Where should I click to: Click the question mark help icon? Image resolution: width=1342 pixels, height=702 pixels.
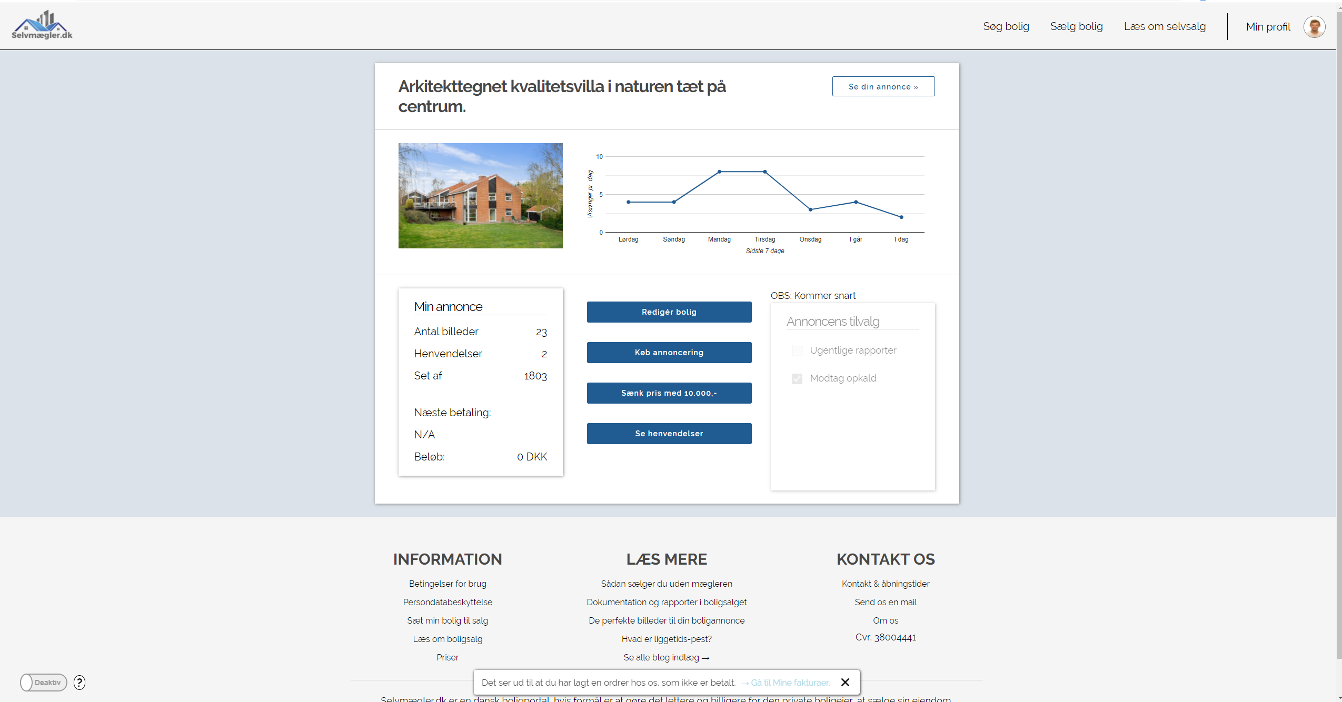click(79, 683)
